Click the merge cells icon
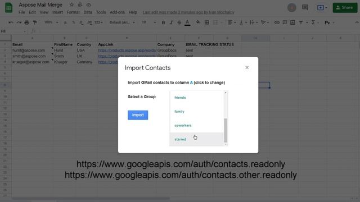The height and width of the screenshot is (202, 360). click(x=215, y=22)
